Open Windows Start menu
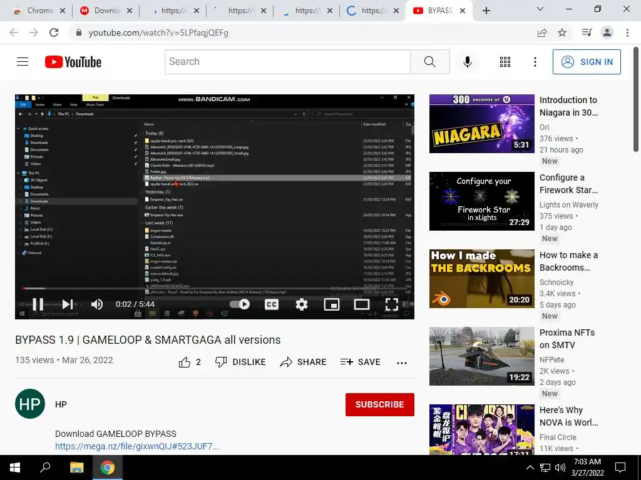This screenshot has width=641, height=480. coord(15,467)
